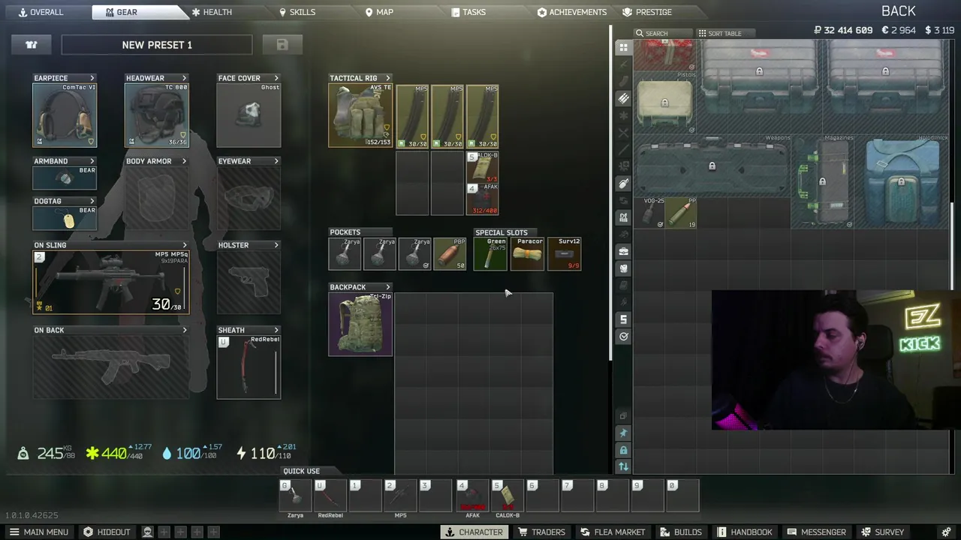961x540 pixels.
Task: Open the Magazines case in stash
Action: 824,181
